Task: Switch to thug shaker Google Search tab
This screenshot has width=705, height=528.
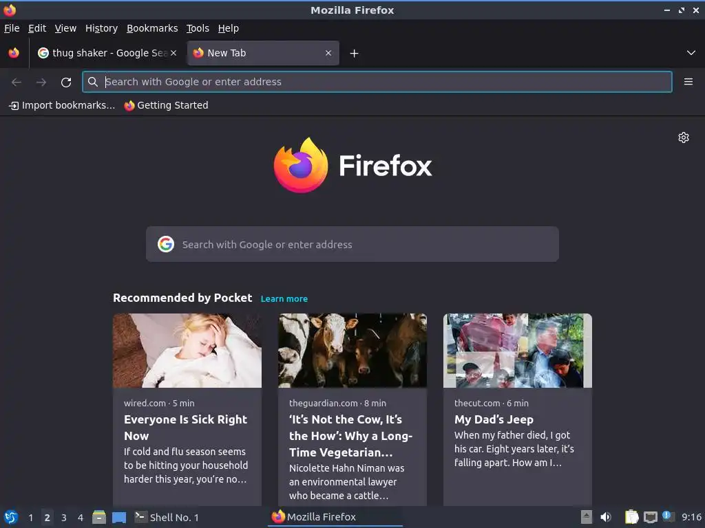Action: click(107, 53)
